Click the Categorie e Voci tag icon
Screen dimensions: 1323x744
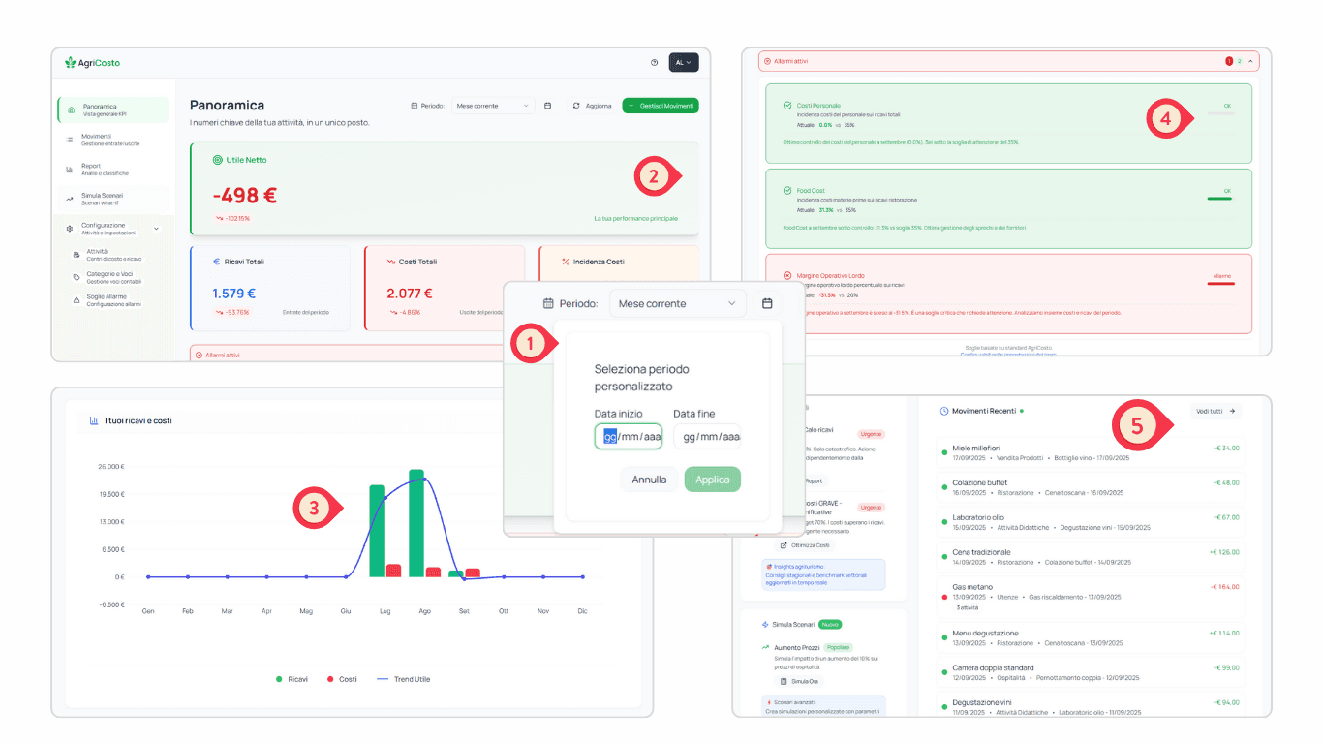point(75,277)
